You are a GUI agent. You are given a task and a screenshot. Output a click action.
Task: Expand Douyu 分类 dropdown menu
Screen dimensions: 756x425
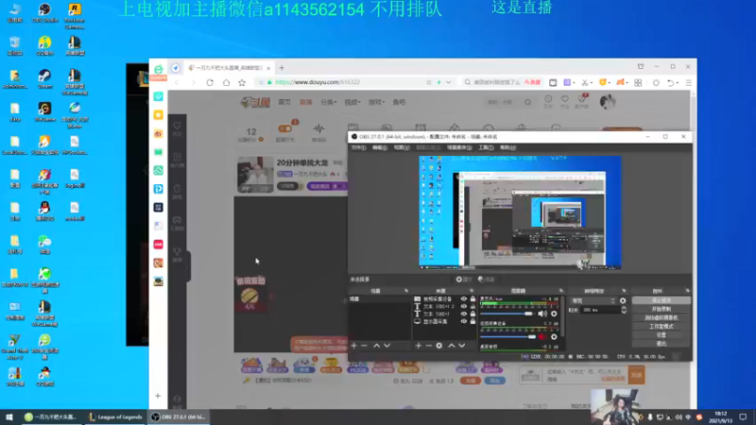pyautogui.click(x=329, y=102)
